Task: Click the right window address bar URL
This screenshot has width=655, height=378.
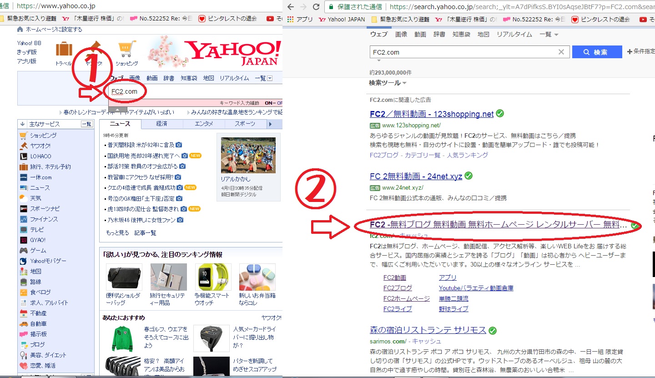Action: tap(522, 7)
